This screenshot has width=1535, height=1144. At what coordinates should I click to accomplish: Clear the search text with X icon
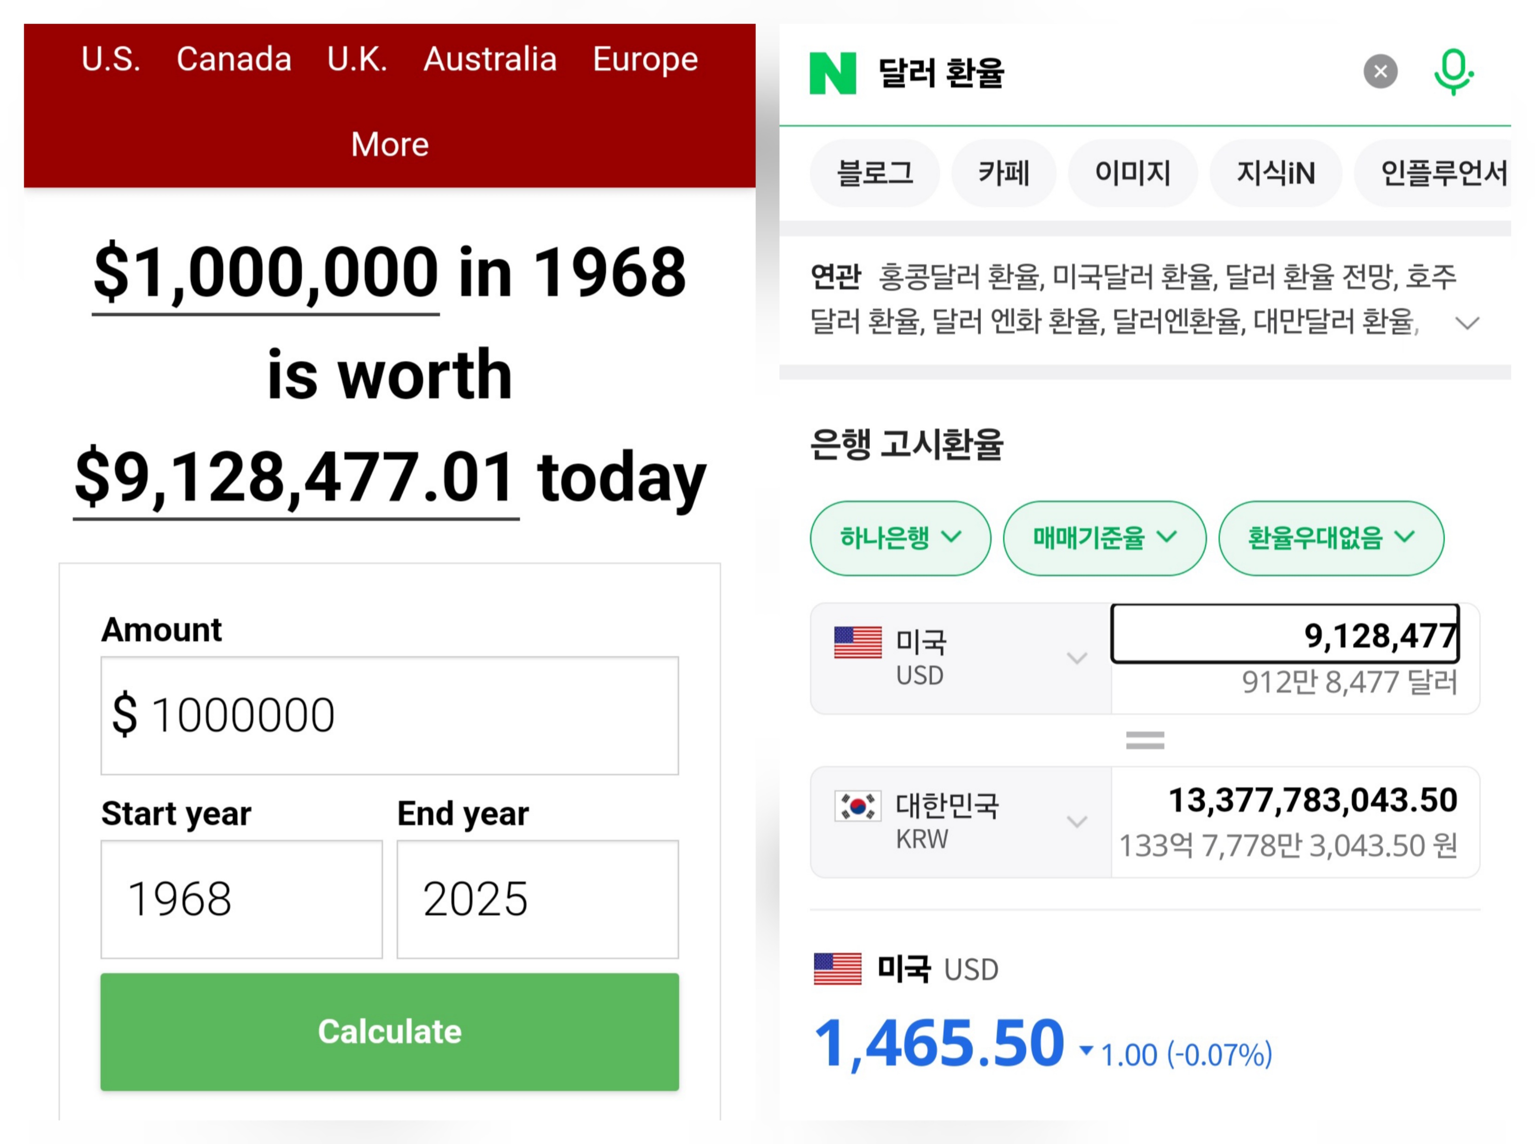pos(1380,71)
